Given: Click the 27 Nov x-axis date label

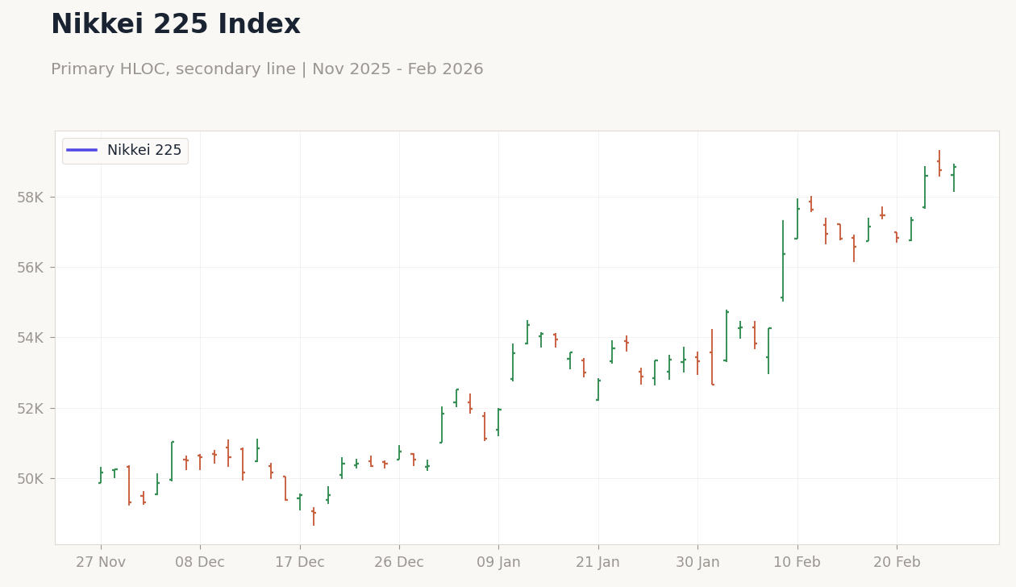Looking at the screenshot, I should 101,563.
